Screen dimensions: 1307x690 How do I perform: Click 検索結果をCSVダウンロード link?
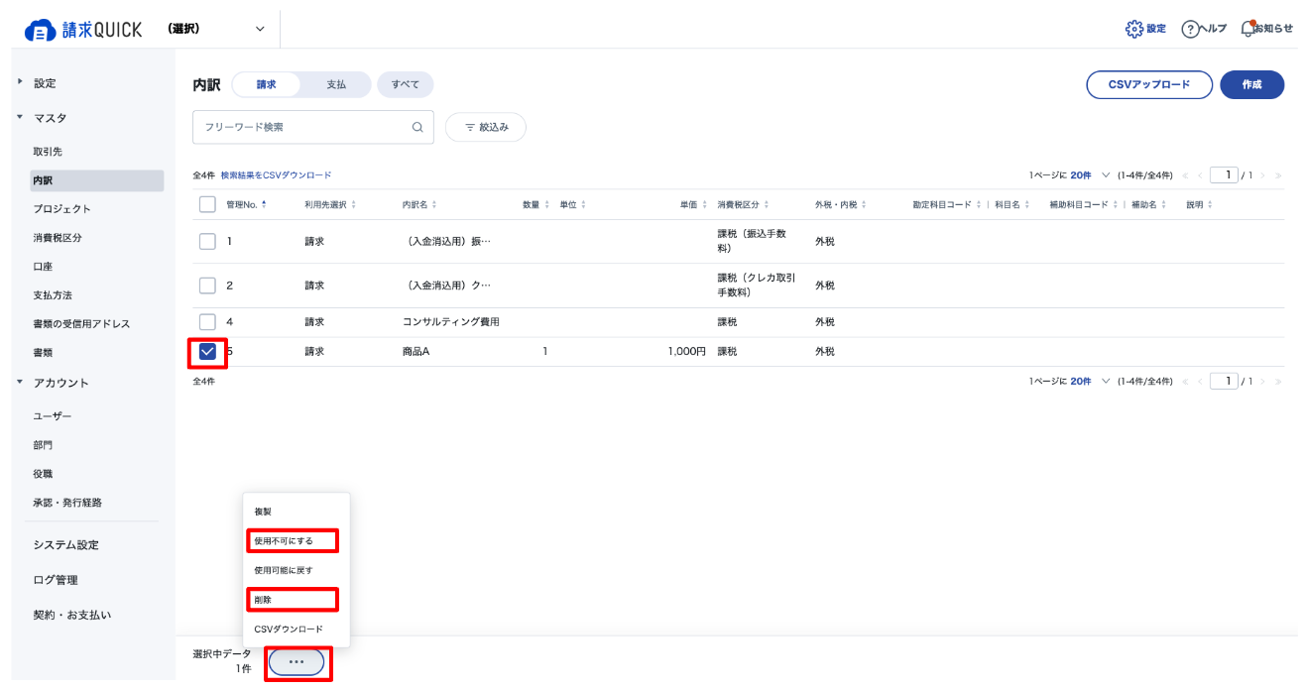coord(276,174)
